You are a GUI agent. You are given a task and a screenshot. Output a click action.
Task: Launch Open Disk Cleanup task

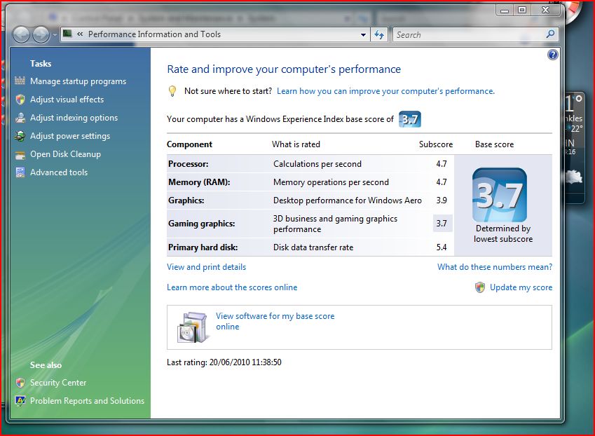[x=66, y=154]
